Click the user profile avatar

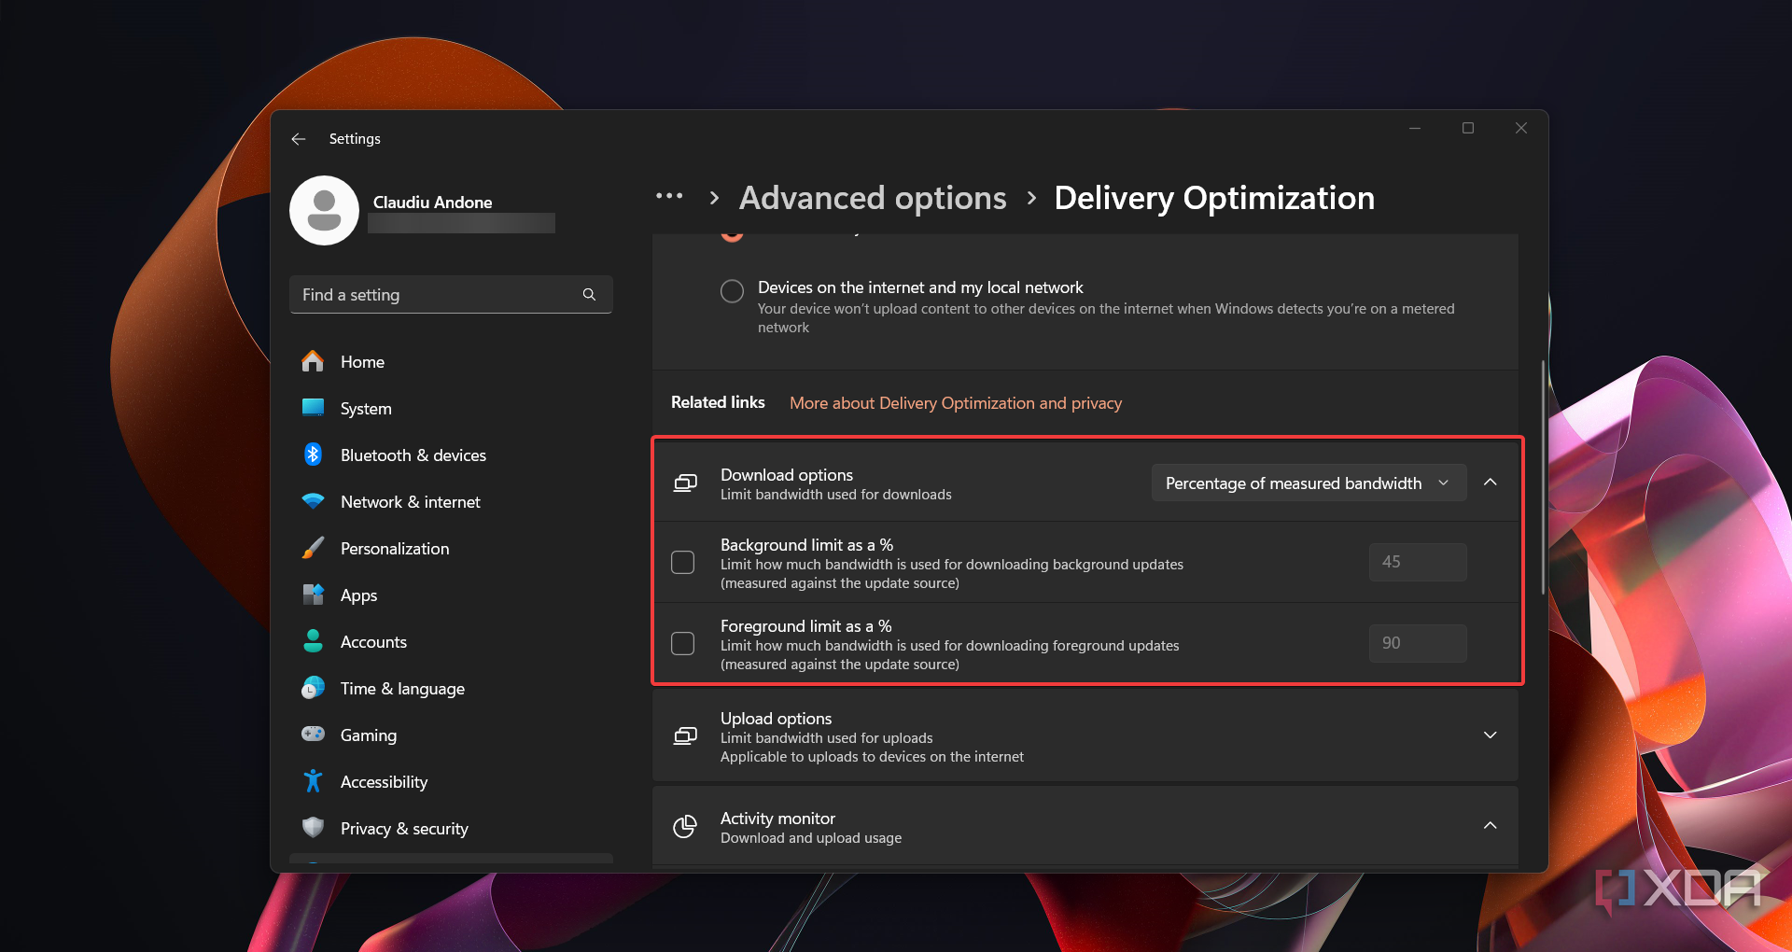click(x=324, y=211)
